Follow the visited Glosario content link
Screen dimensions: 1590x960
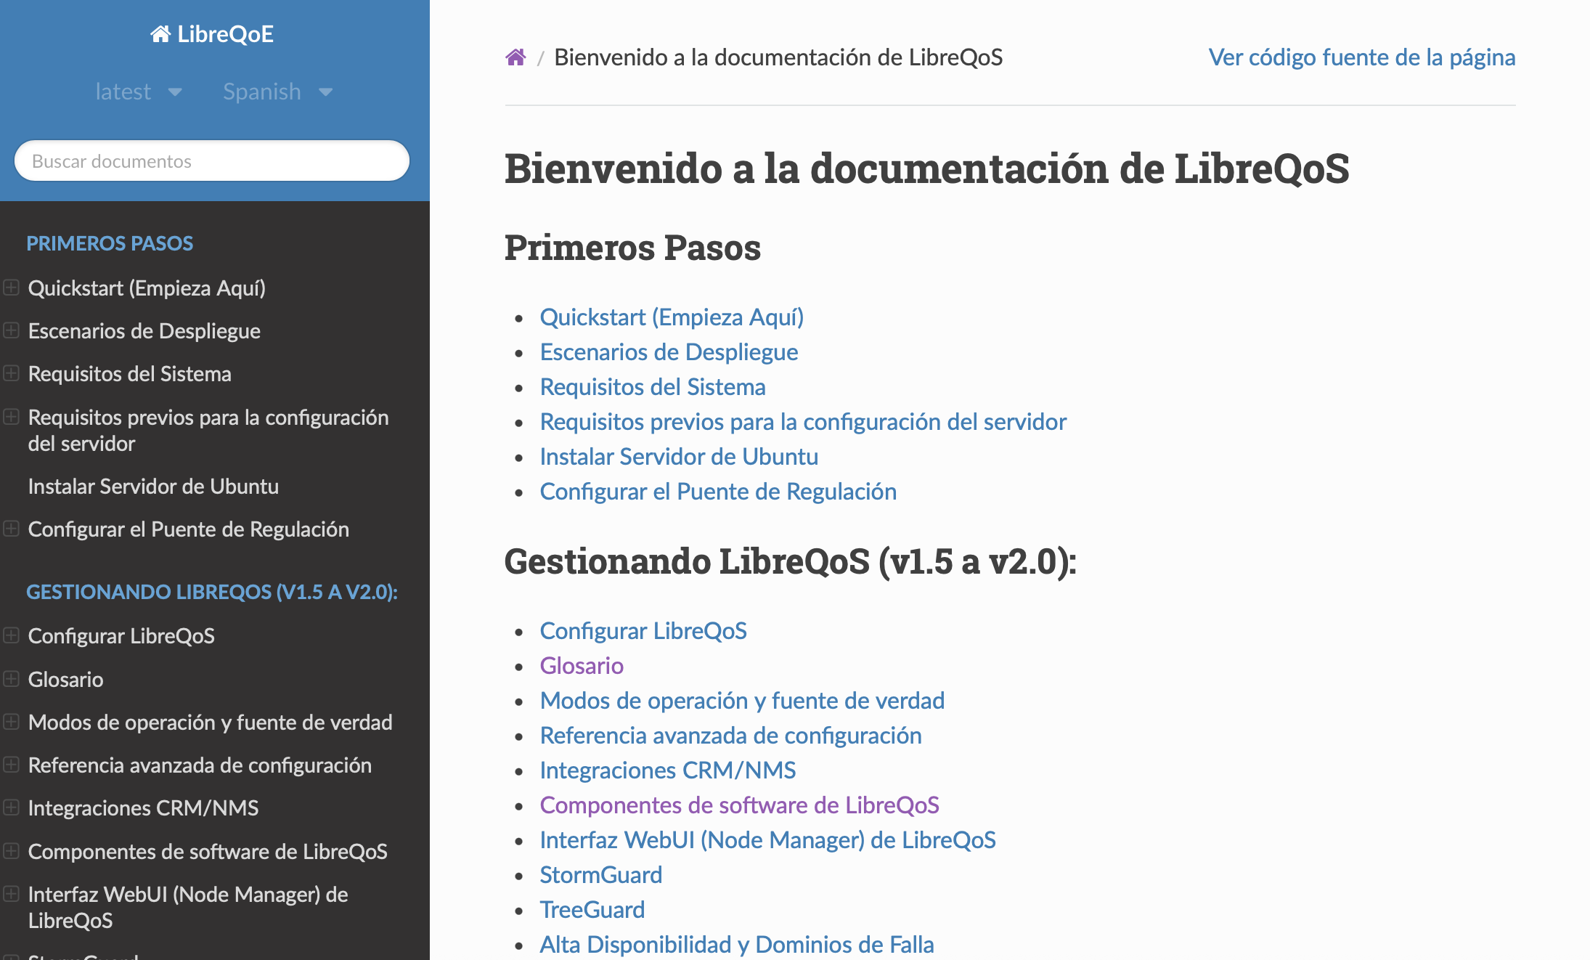click(582, 666)
